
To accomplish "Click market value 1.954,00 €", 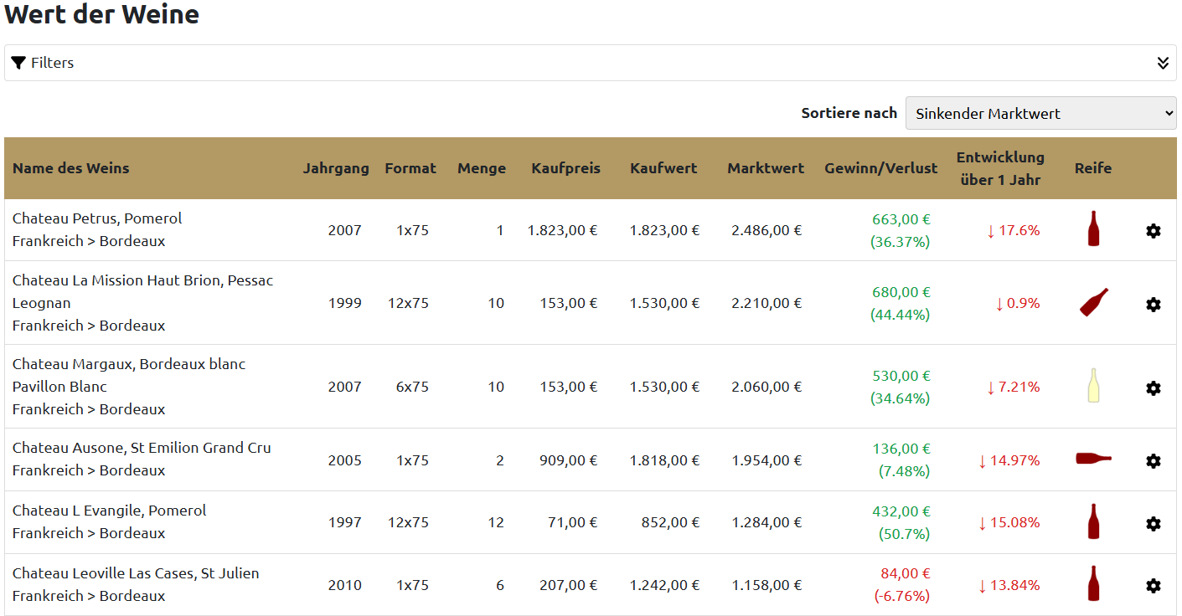I will pyautogui.click(x=766, y=460).
